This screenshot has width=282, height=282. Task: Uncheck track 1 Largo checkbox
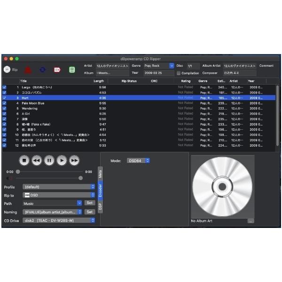5,87
